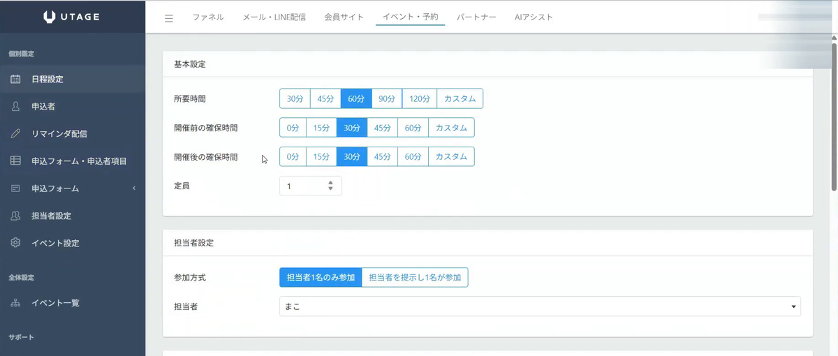Open the ファネル tab

coord(208,17)
